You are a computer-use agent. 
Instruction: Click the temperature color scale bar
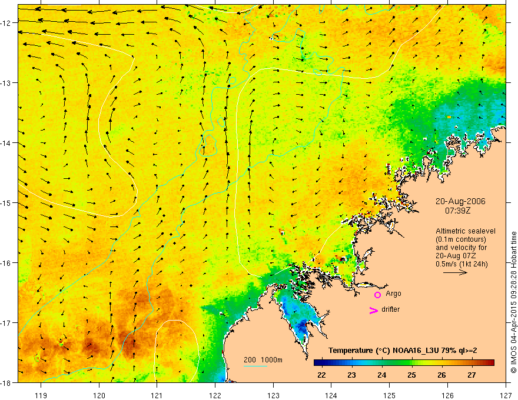[404, 363]
